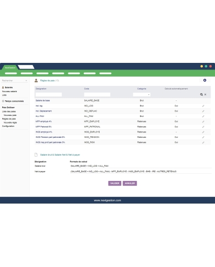Viewport: 215px width, 267px height.
Task: Open the Rechercher dropdown in sidebar
Action: pyautogui.click(x=14, y=81)
